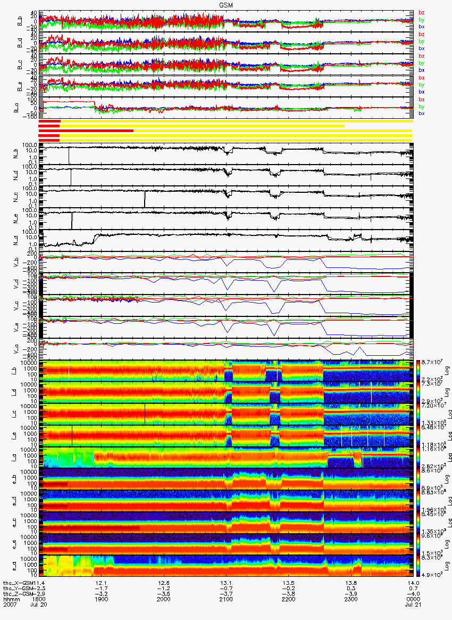This screenshot has height=620, width=452.
Task: Click the B_e panel axis label
Action: tap(20, 87)
